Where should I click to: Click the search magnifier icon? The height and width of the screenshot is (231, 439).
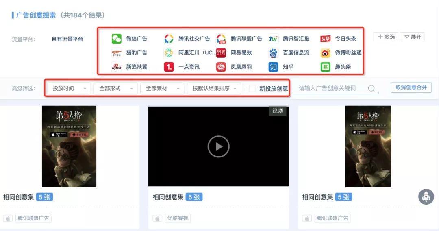[371, 89]
